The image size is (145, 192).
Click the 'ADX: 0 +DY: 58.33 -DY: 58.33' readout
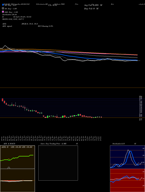[17, 147]
